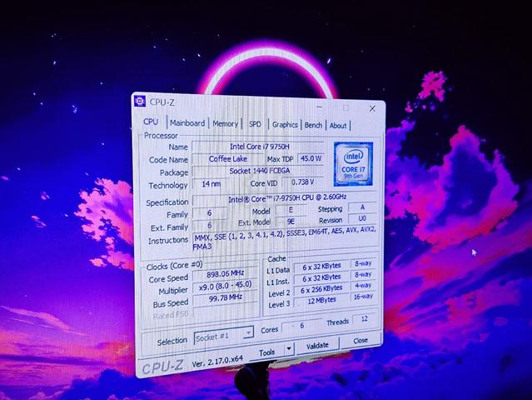532x400 pixels.
Task: Switch to the Bench tab
Action: point(313,125)
